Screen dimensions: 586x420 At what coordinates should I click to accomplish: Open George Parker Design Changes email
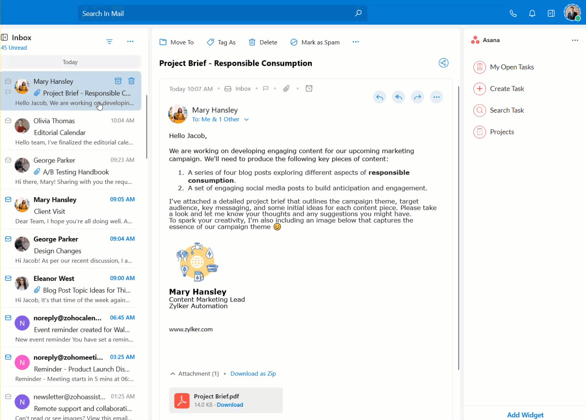click(x=70, y=249)
